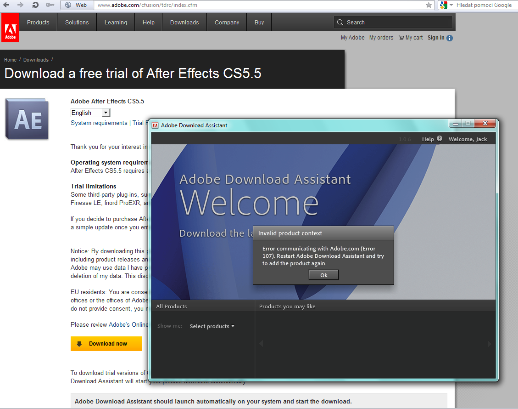Click the Welcome, Jack account label
The width and height of the screenshot is (518, 409).
click(468, 139)
